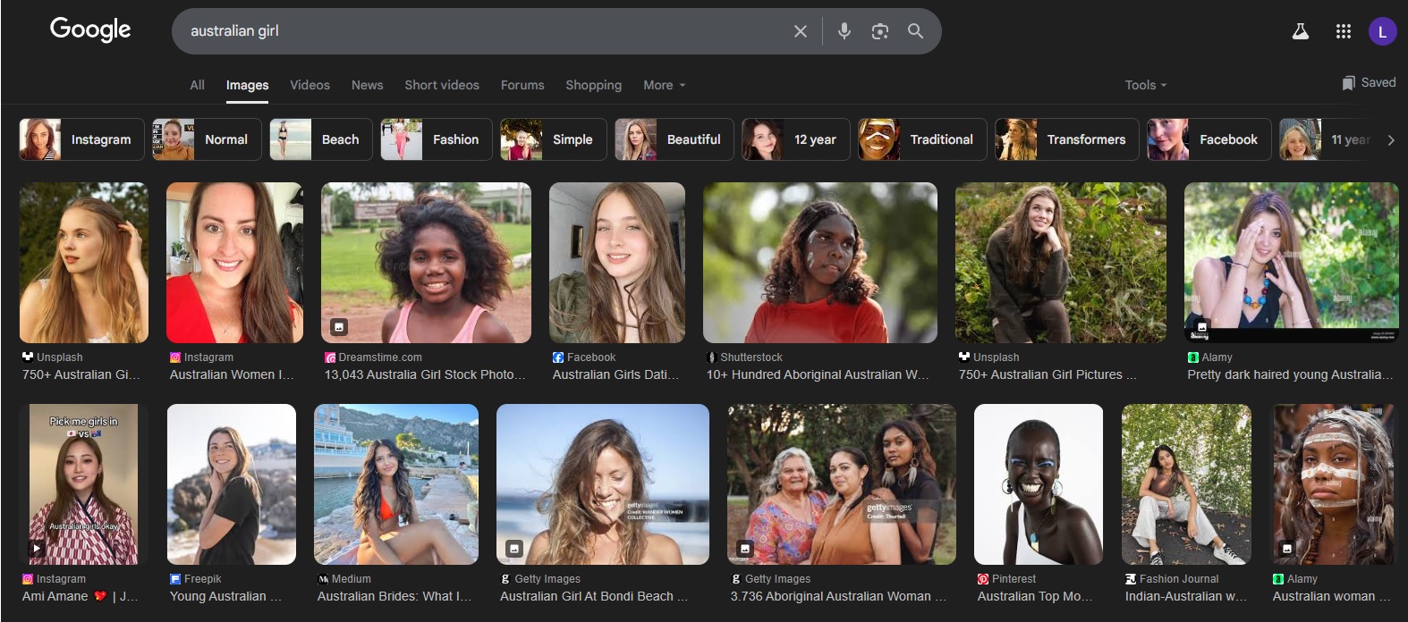Select the Normal filter chip
Image resolution: width=1408 pixels, height=622 pixels.
pos(207,139)
